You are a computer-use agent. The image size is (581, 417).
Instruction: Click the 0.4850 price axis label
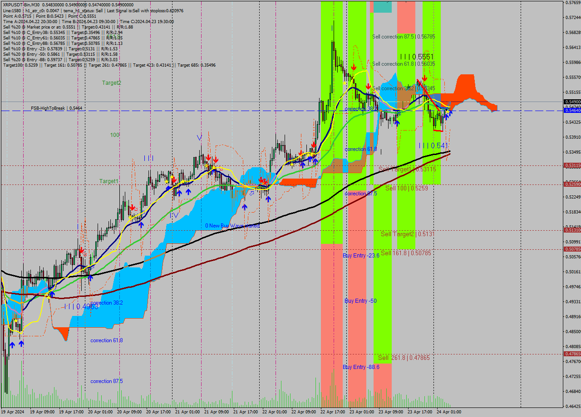(x=573, y=332)
